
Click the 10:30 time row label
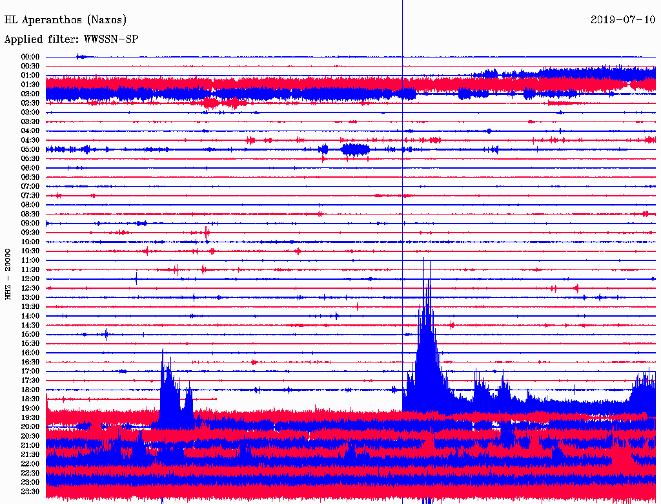(30, 251)
